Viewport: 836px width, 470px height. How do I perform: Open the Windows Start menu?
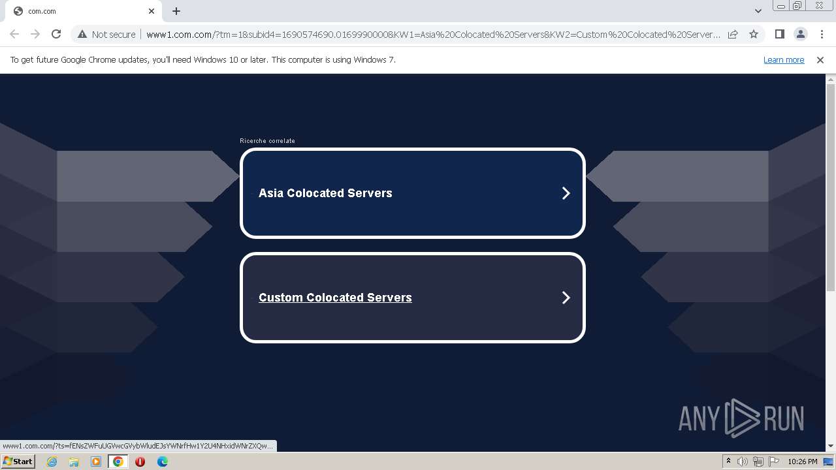click(x=18, y=462)
